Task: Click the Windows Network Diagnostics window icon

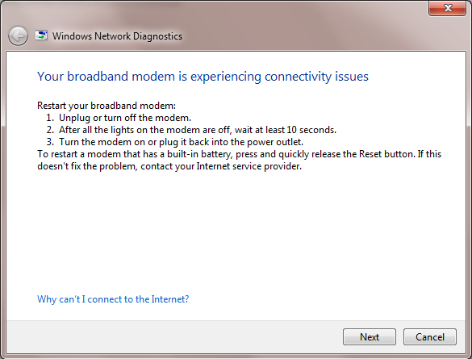Action: [x=41, y=35]
